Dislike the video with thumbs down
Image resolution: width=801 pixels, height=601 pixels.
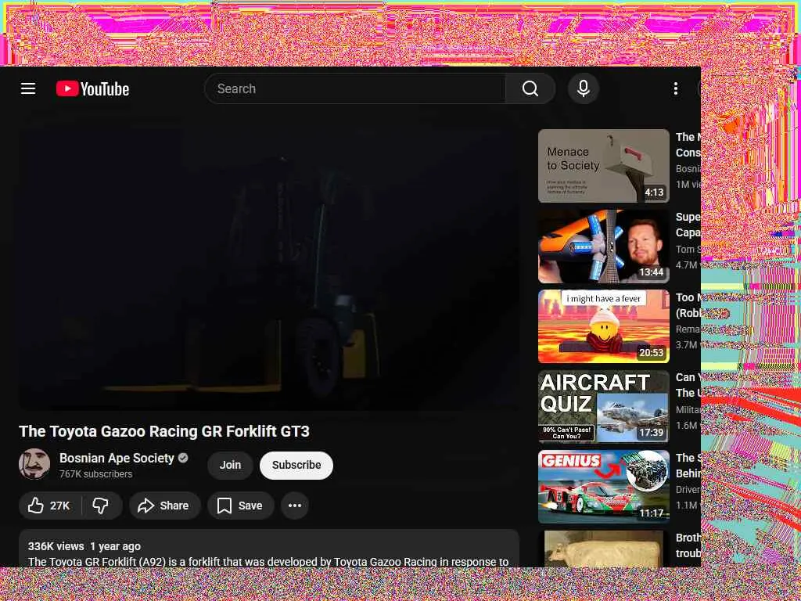pos(101,506)
